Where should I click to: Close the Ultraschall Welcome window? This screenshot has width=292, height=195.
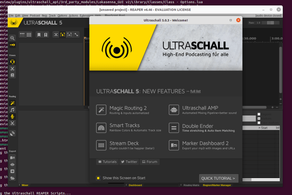238,20
